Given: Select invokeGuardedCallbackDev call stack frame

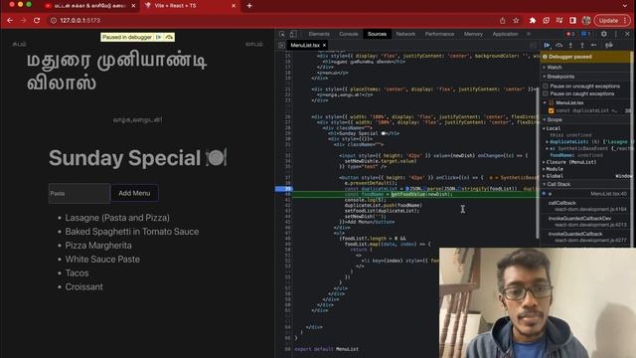Looking at the screenshot, I should click(586, 221).
